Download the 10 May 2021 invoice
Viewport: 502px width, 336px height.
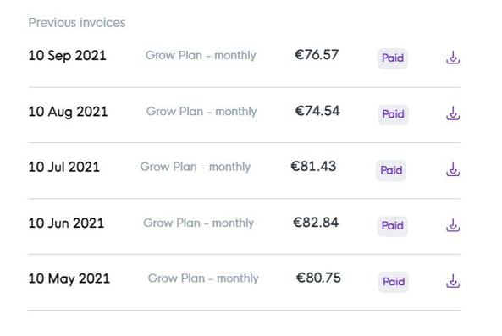(x=453, y=281)
